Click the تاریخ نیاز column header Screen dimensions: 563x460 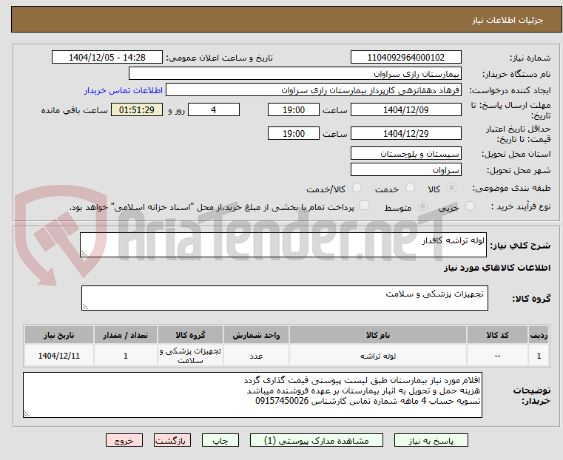pos(59,335)
